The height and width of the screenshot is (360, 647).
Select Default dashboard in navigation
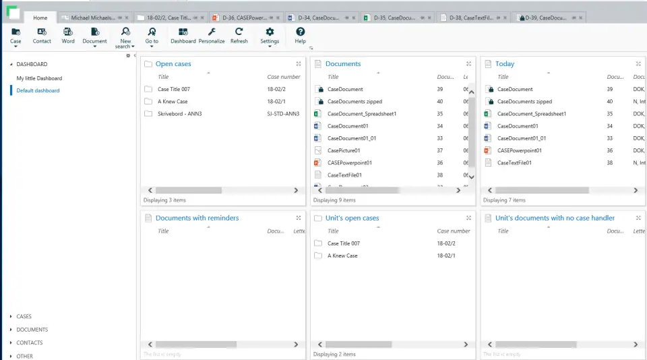[38, 90]
